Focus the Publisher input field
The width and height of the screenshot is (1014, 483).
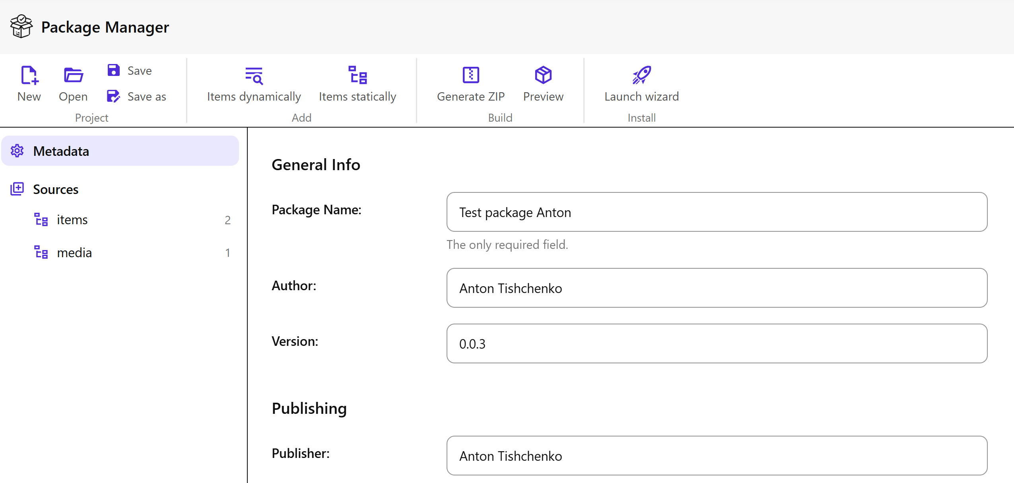tap(717, 456)
